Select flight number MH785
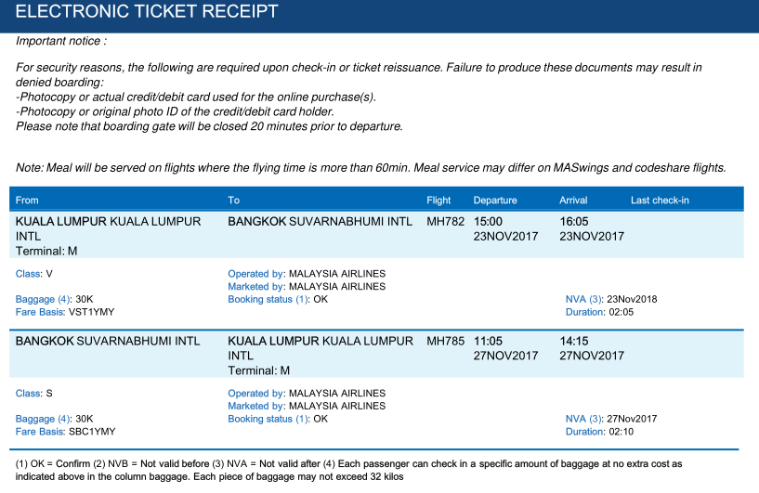The width and height of the screenshot is (759, 493). coord(445,341)
